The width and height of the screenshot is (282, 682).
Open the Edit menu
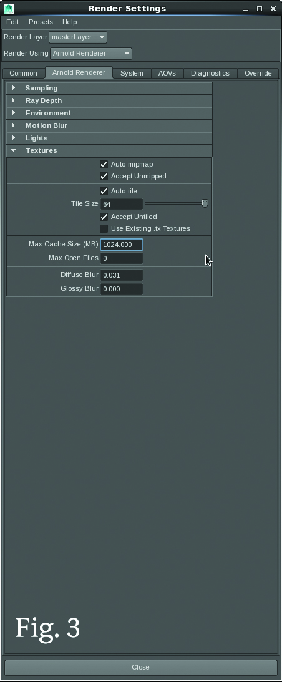(x=12, y=22)
